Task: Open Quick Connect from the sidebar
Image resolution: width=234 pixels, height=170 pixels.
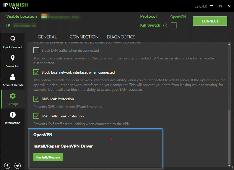Action: click(13, 42)
